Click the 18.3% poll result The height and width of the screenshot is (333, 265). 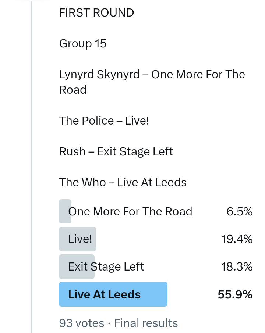click(x=237, y=266)
